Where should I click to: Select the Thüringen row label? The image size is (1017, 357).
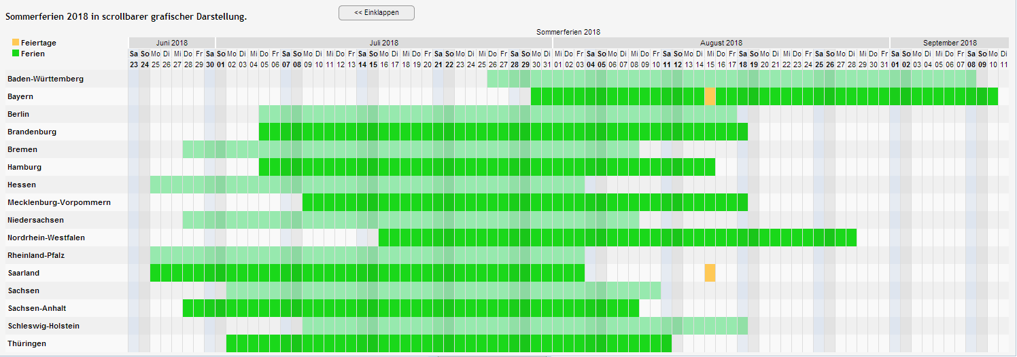(x=27, y=343)
